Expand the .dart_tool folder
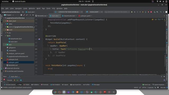169x95 pixels. pos(6,21)
